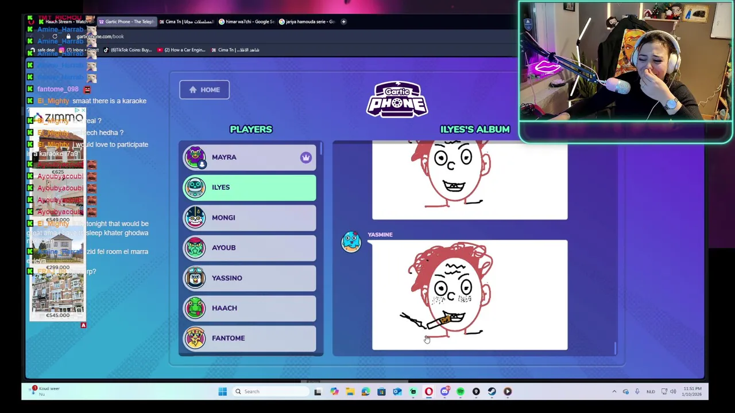735x413 pixels.
Task: Click the zimmo ad house for €545.000
Action: pos(57,296)
